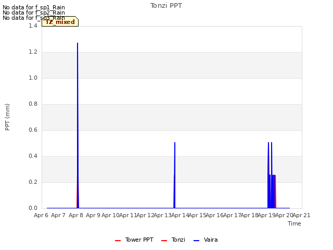Click the 1.2 y-axis tick label
333x250 pixels.
(x=33, y=52)
